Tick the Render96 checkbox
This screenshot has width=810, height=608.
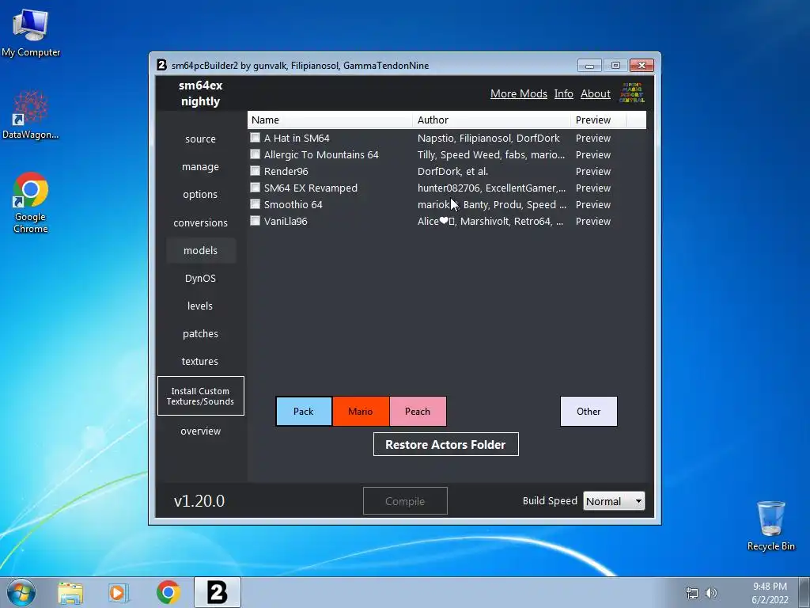[255, 171]
